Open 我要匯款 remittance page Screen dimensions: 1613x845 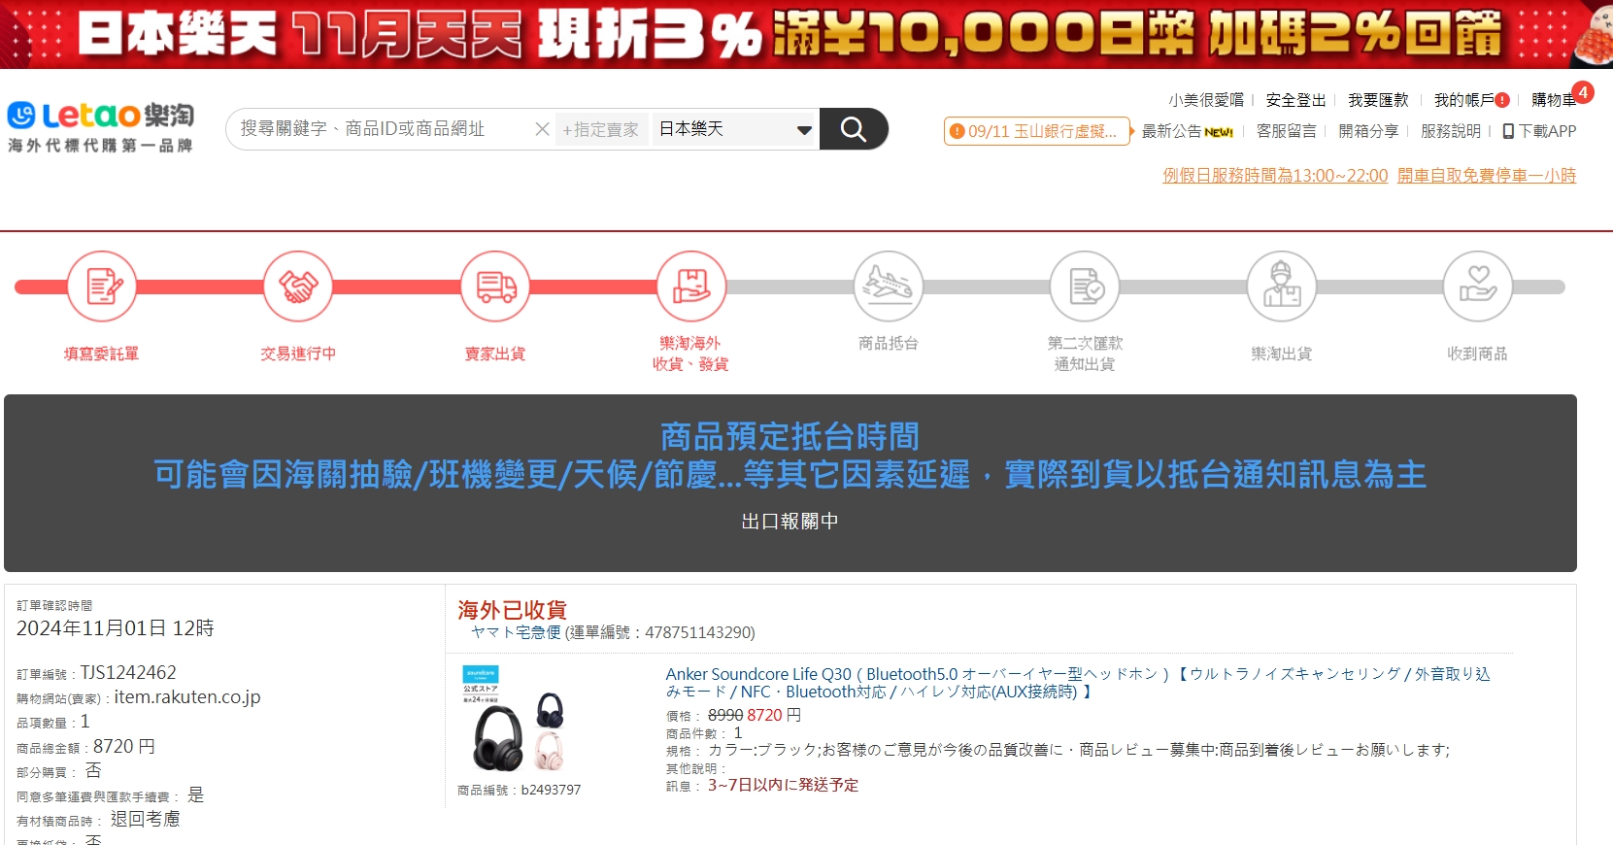pos(1378,100)
